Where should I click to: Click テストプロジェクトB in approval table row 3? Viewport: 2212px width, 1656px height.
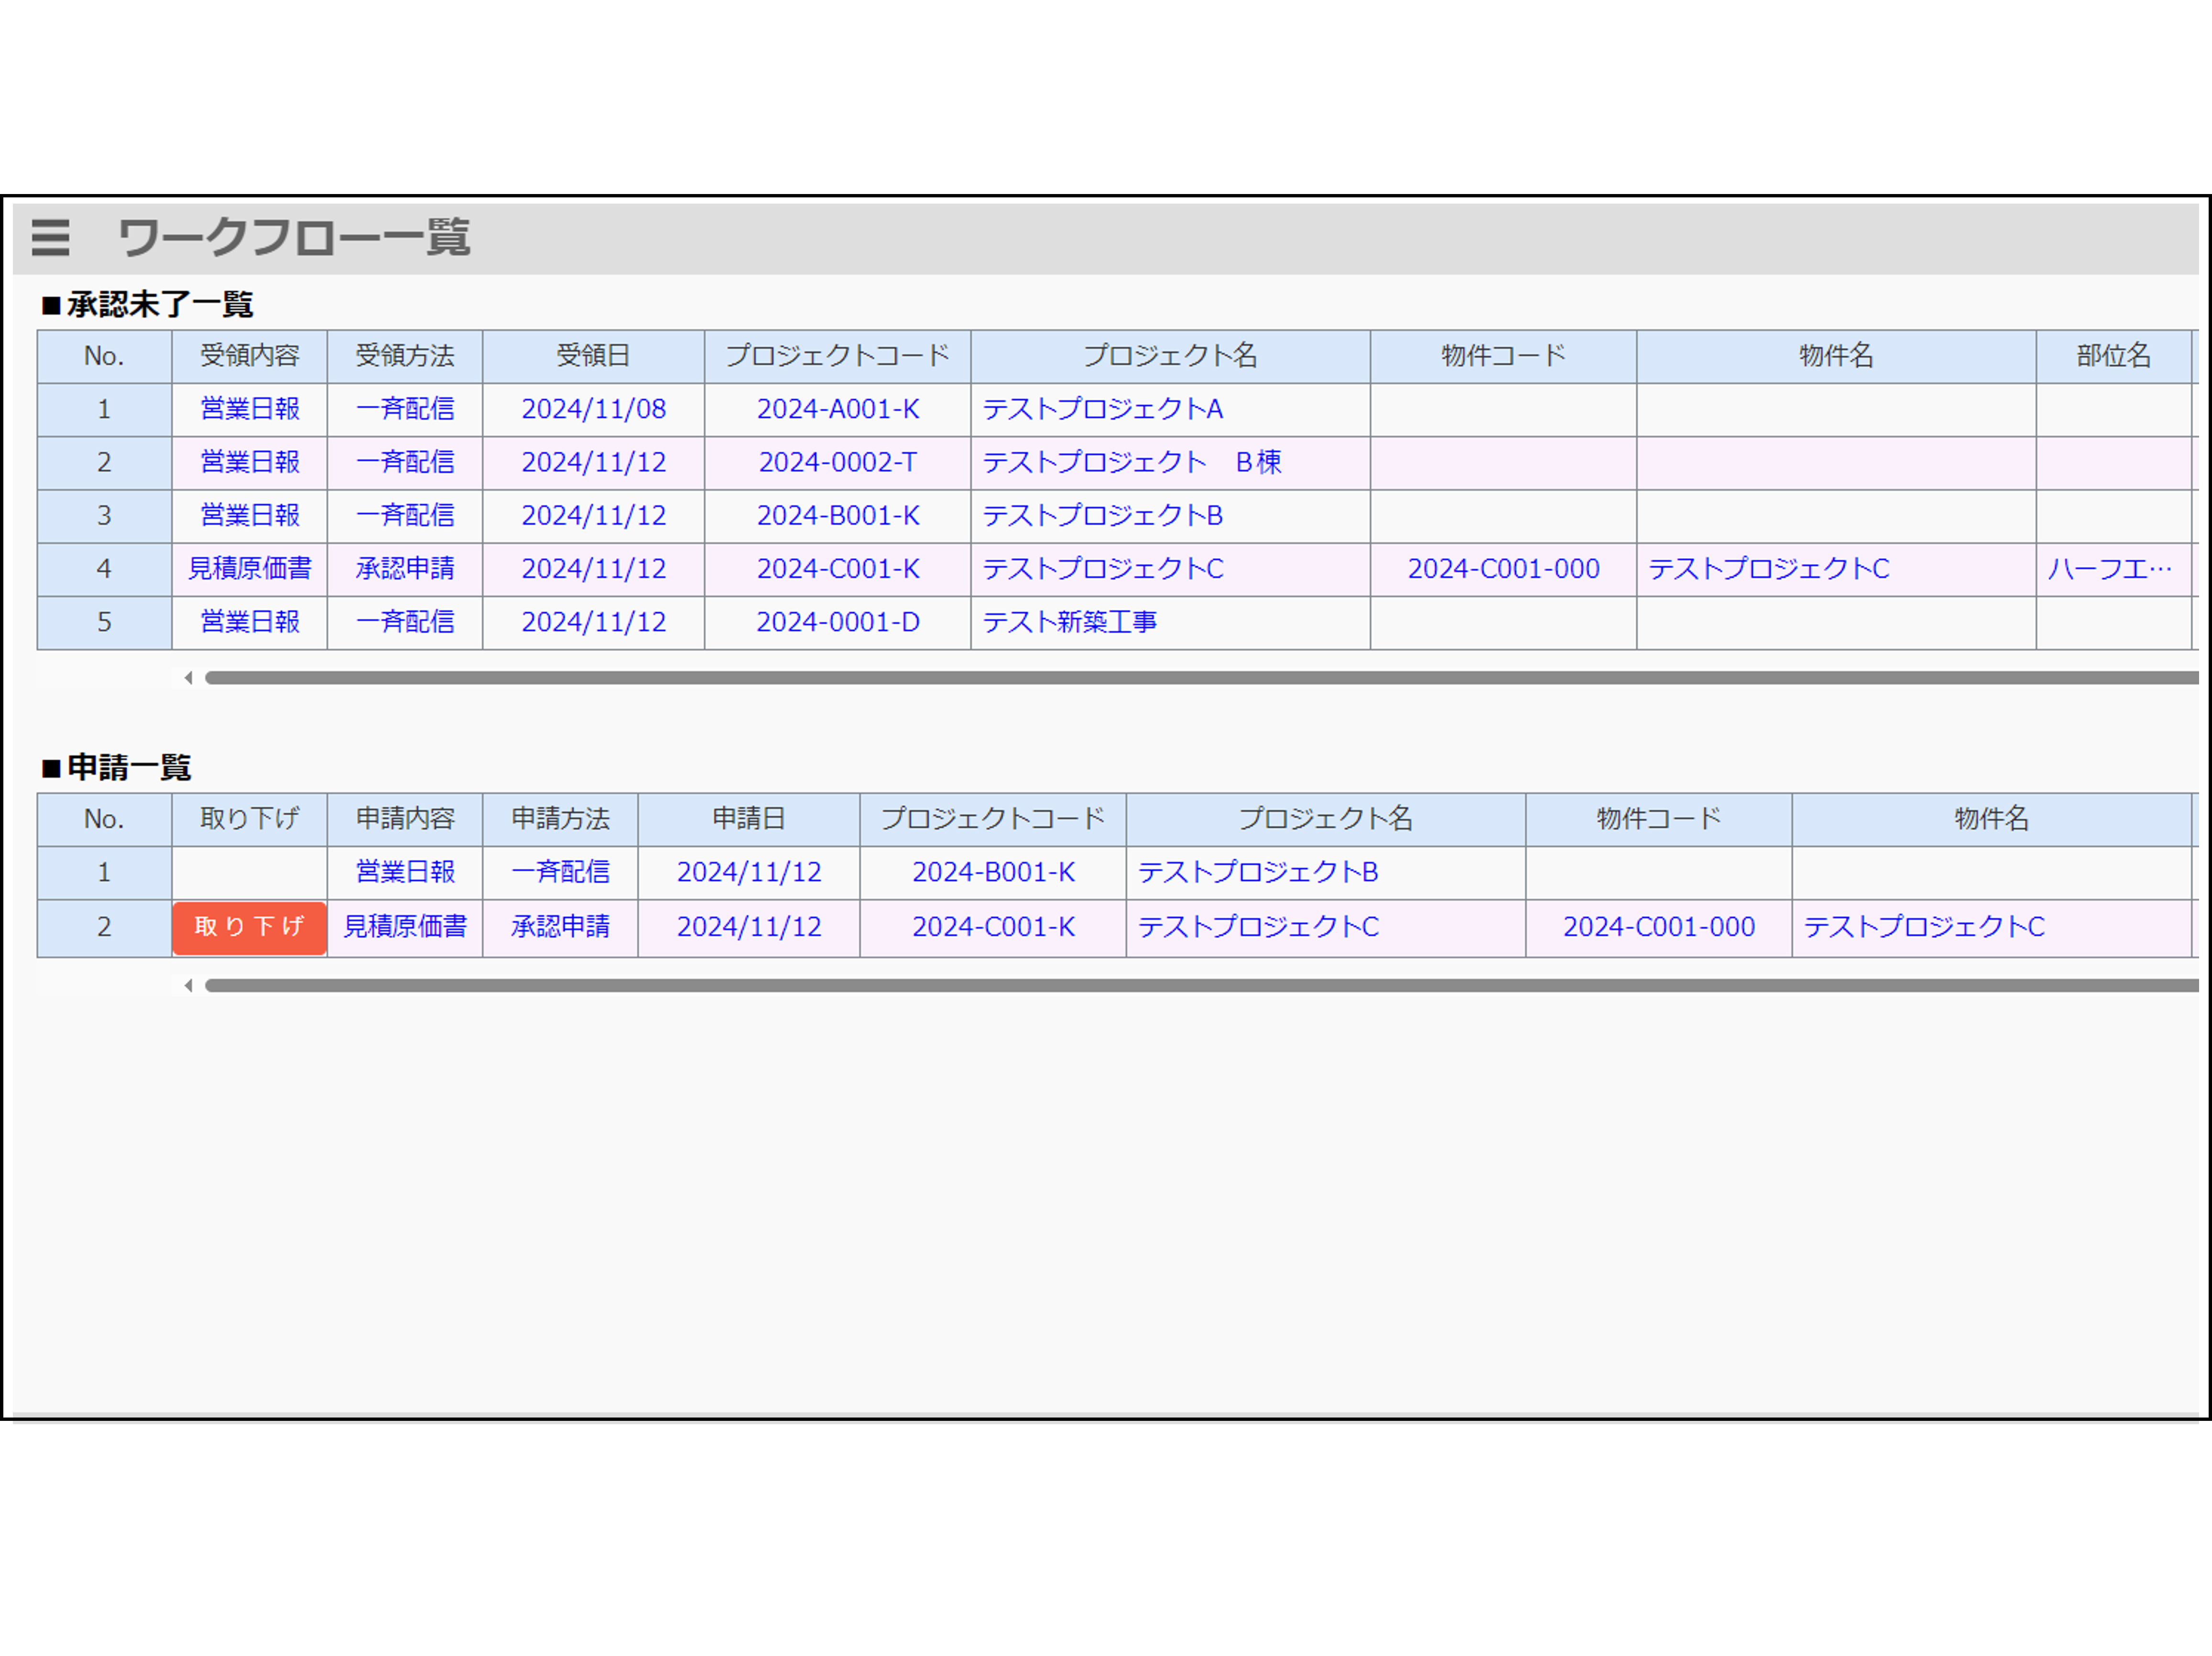[1103, 516]
